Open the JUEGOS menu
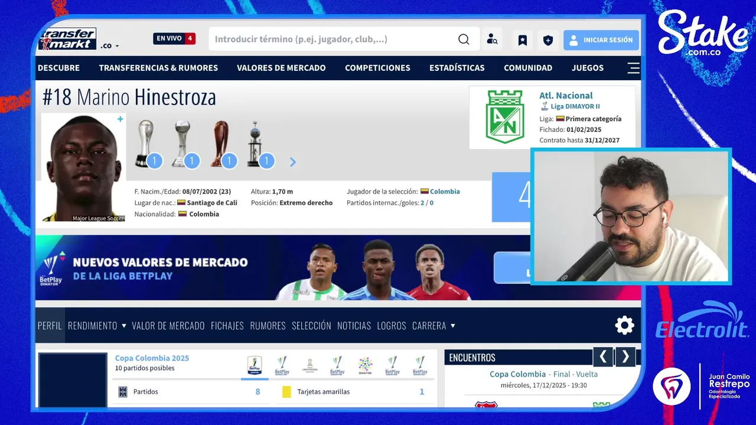 [588, 68]
